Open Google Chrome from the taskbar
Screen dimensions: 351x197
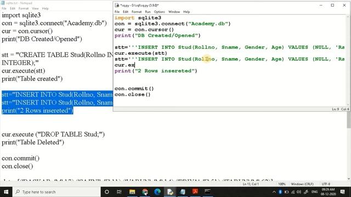tap(145, 192)
